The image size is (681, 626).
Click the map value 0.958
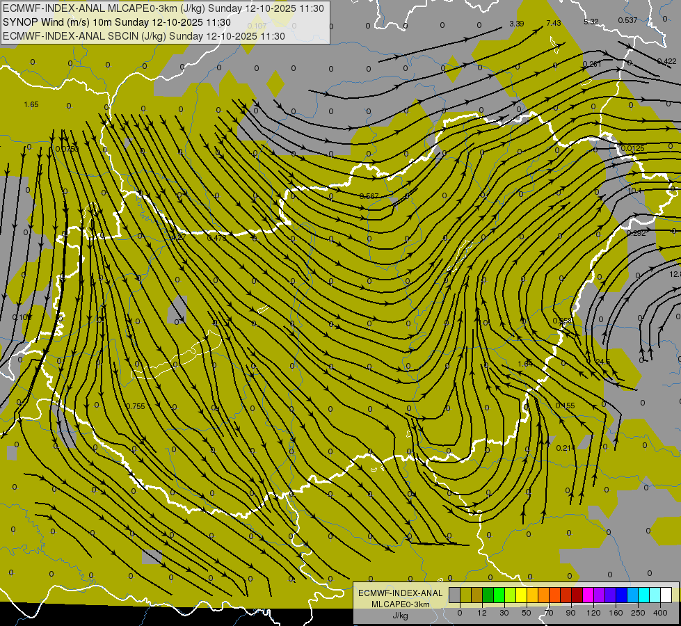click(x=563, y=321)
